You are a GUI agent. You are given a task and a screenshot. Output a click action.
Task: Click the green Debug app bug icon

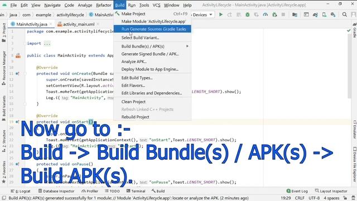coord(248,15)
